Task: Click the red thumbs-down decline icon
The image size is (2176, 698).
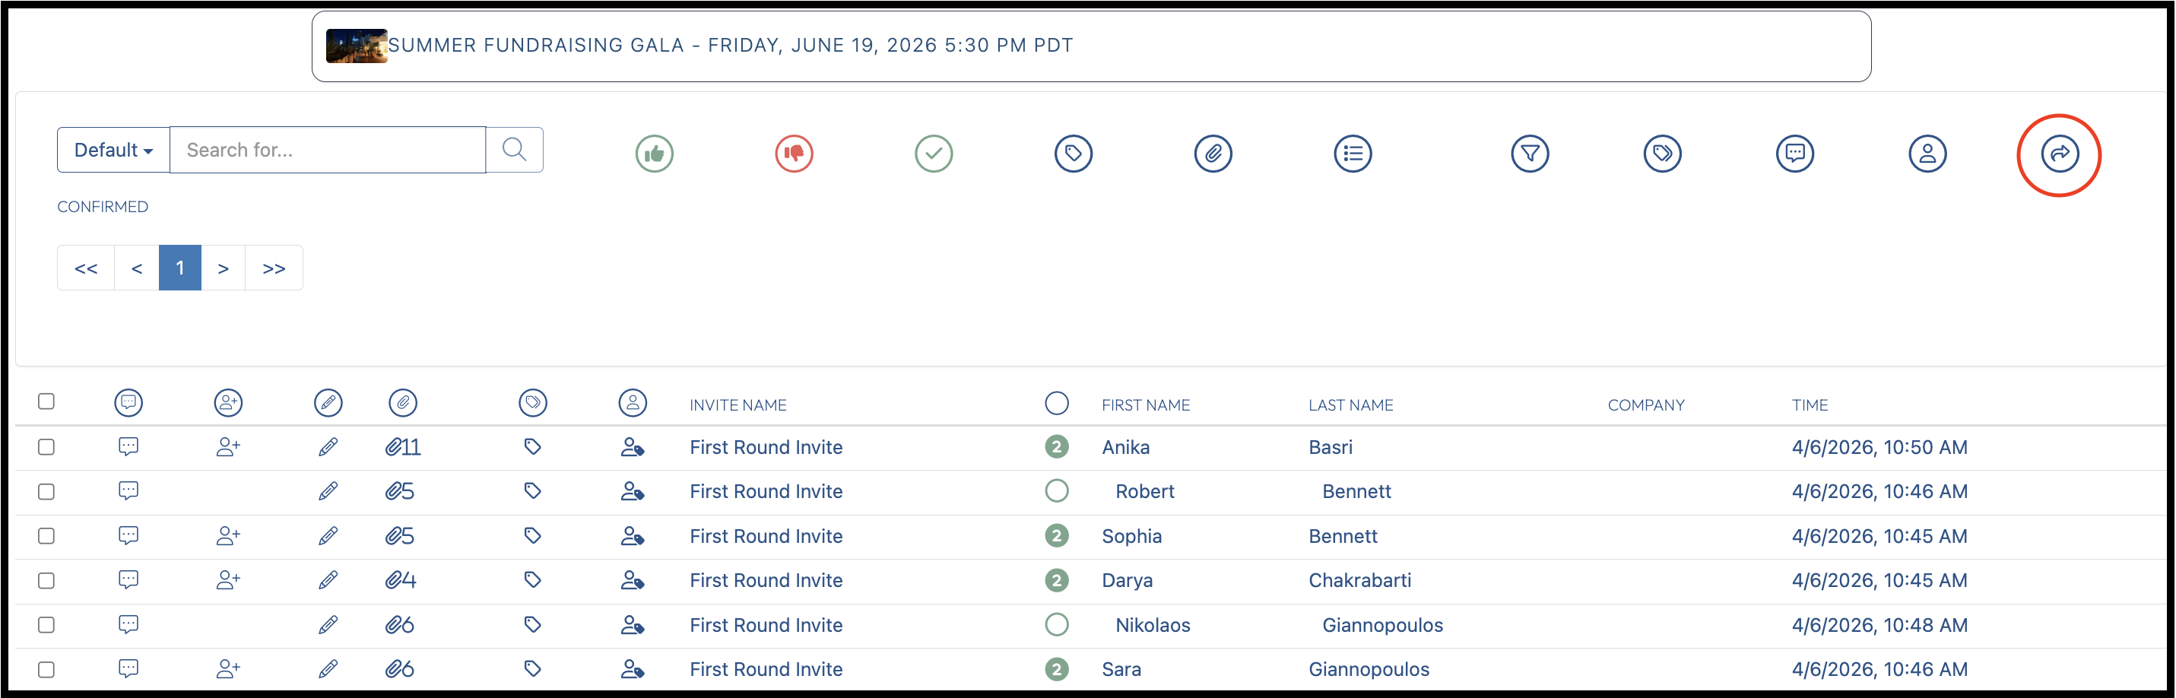Action: click(793, 154)
